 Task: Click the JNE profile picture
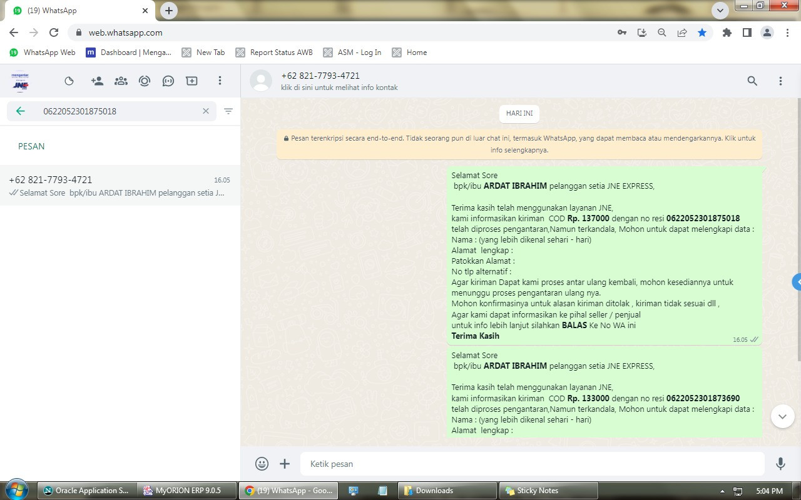click(x=20, y=81)
